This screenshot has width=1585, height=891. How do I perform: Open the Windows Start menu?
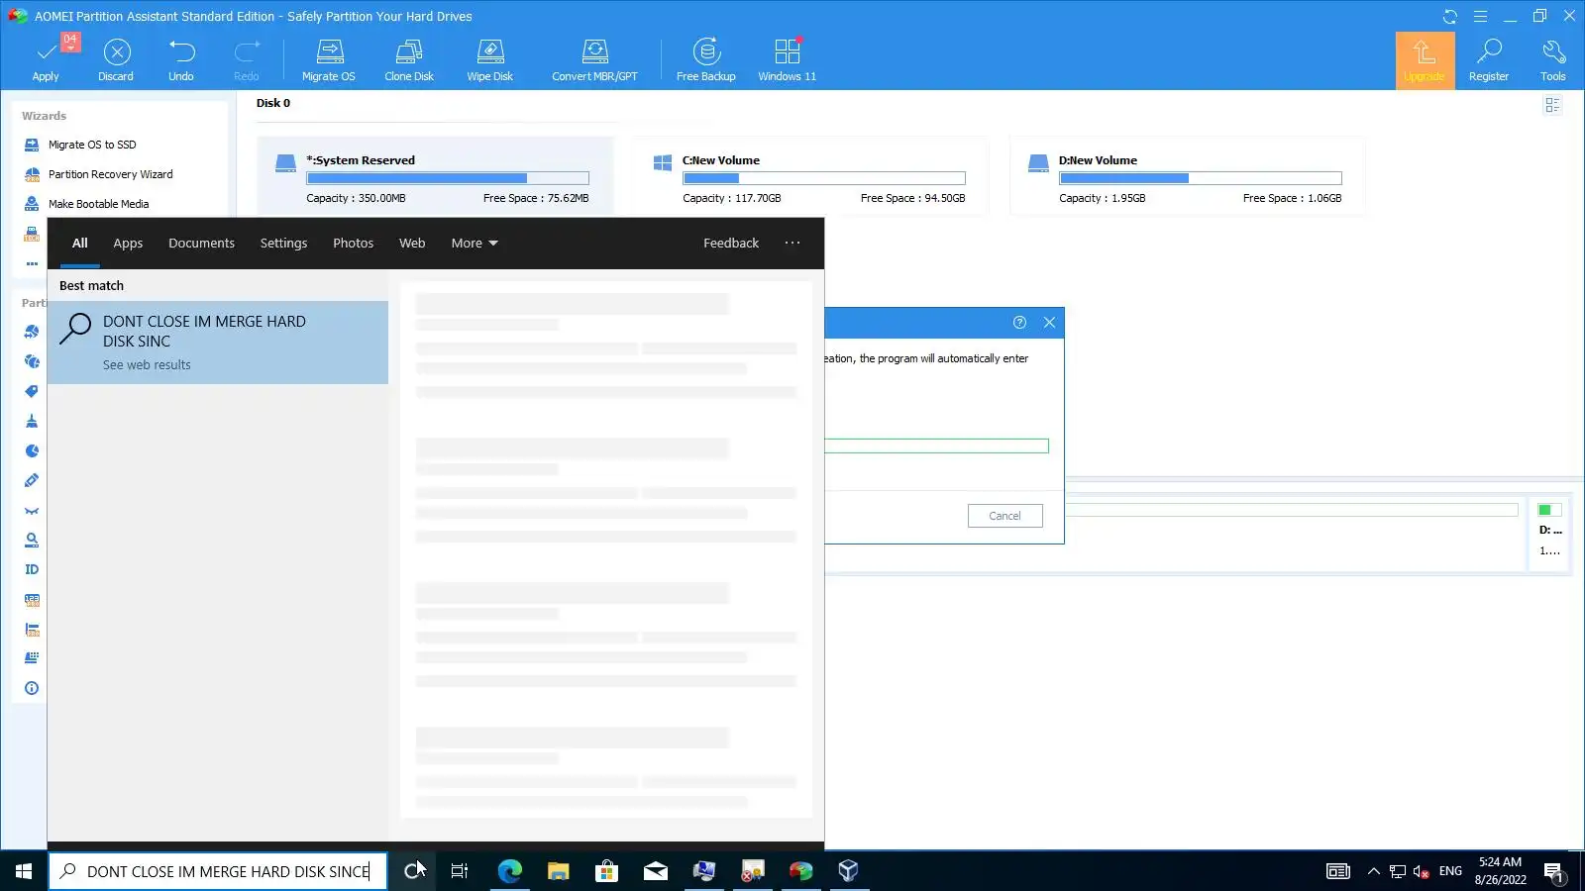[x=24, y=871]
